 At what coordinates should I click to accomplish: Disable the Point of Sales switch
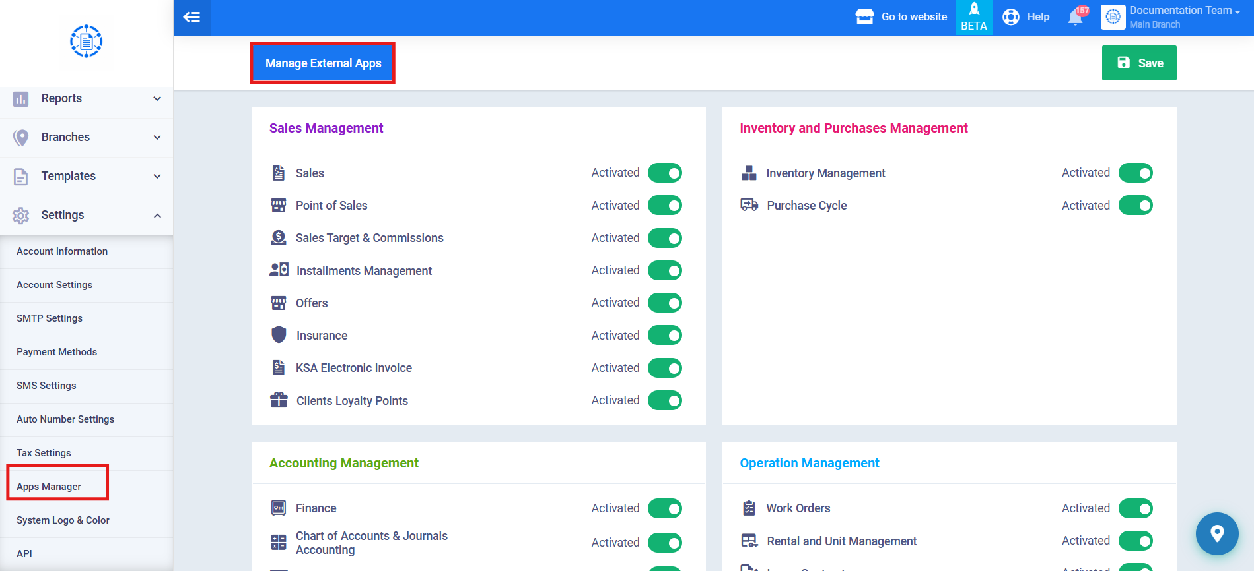tap(665, 206)
